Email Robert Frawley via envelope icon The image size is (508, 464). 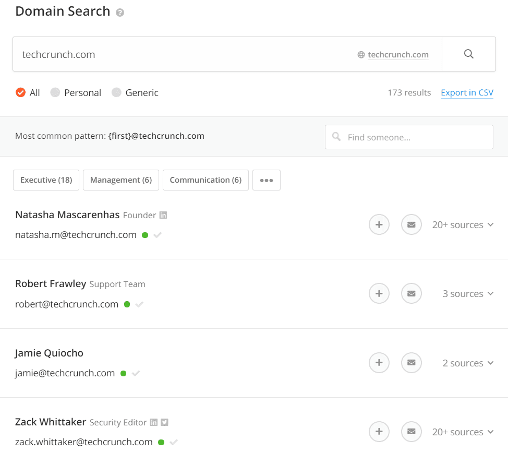point(411,293)
